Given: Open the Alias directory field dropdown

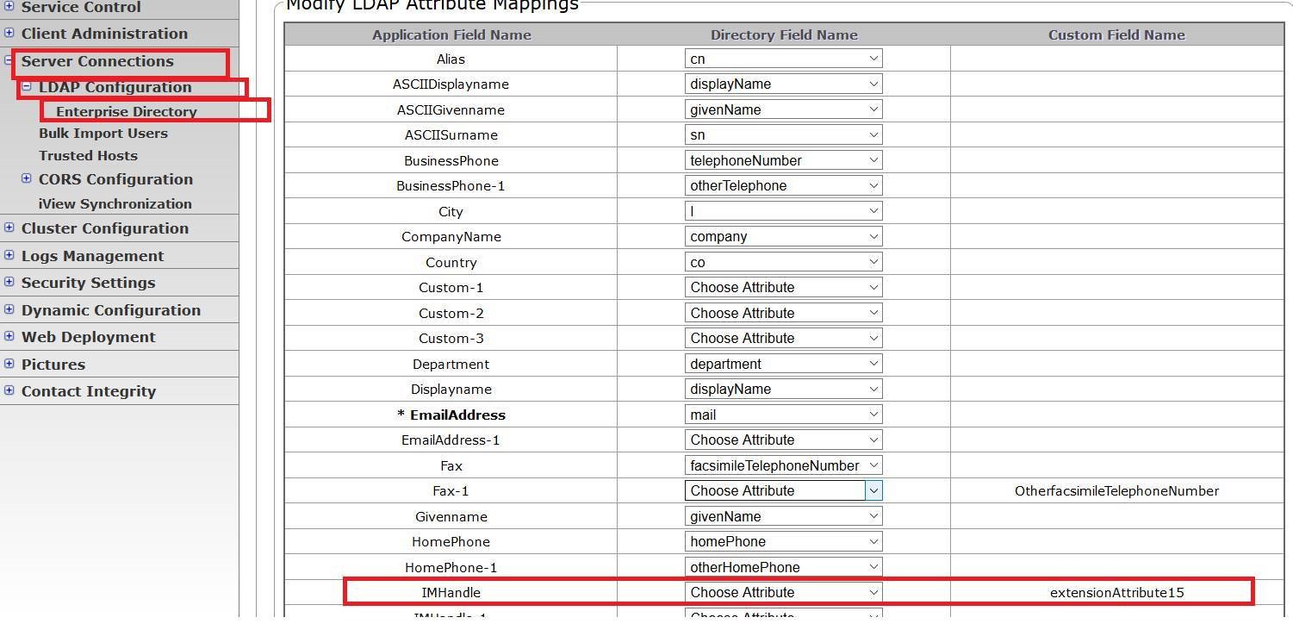Looking at the screenshot, I should coord(783,59).
